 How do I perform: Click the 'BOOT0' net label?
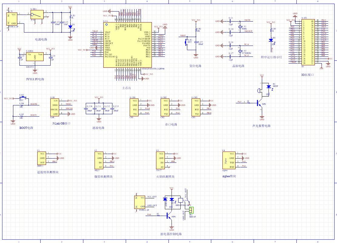[x=34, y=104]
